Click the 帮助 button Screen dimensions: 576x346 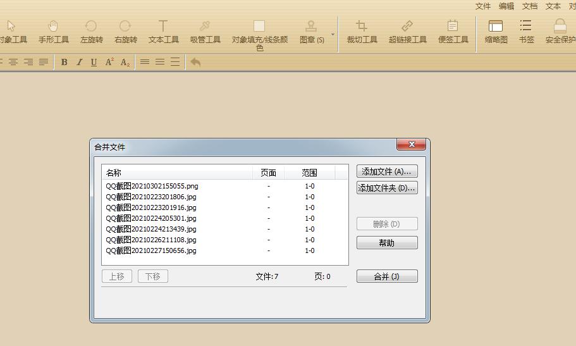[x=387, y=243]
